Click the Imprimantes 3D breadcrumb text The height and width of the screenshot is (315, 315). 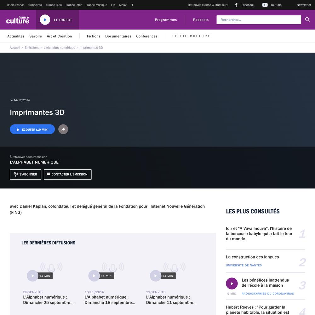91,48
